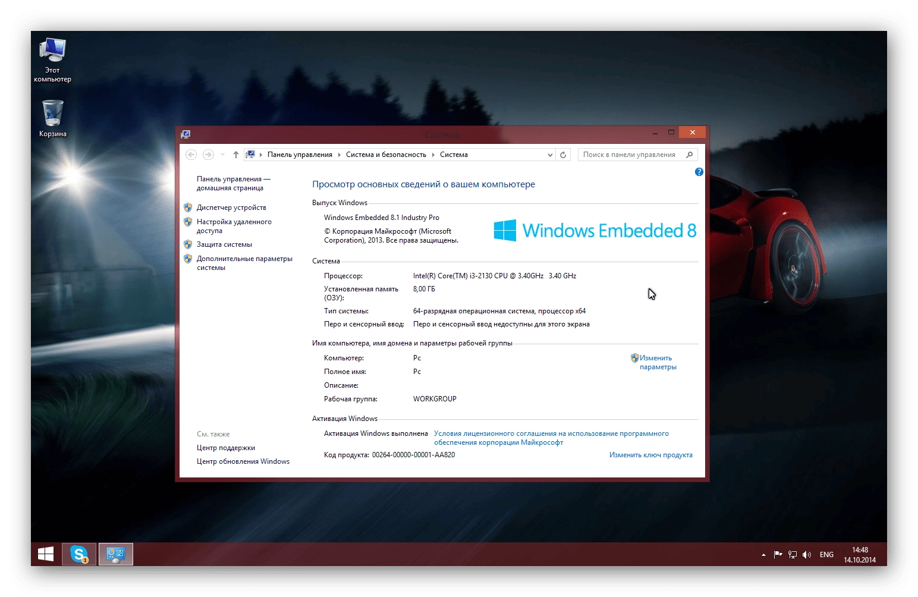Click Активация Windows выполнена text
This screenshot has width=918, height=597.
[x=376, y=433]
